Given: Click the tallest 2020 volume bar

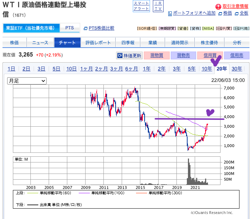Looking at the screenshot, I should coord(189,172).
